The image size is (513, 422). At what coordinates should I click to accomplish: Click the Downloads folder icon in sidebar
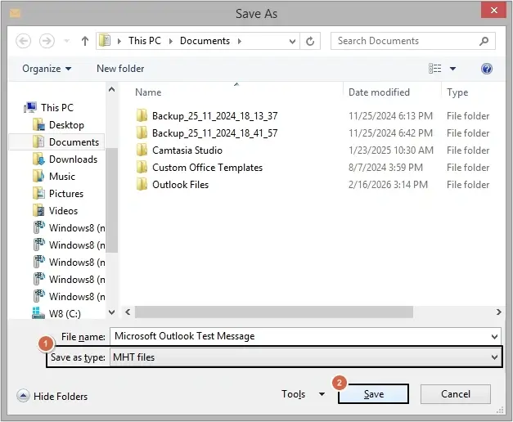click(39, 159)
